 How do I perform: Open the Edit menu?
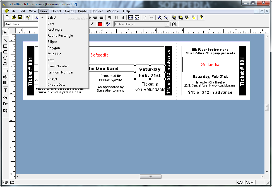[22, 11]
